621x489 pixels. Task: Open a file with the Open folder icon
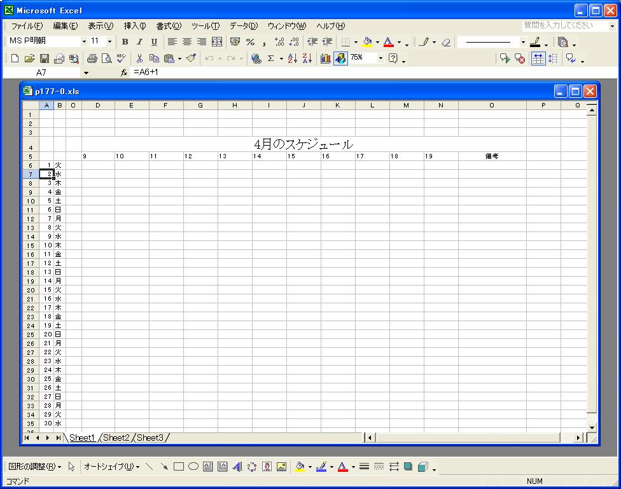pyautogui.click(x=29, y=59)
